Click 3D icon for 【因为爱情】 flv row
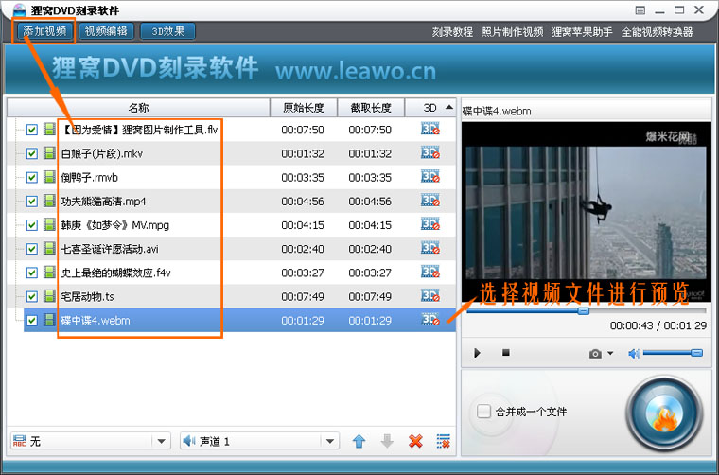 pos(430,129)
